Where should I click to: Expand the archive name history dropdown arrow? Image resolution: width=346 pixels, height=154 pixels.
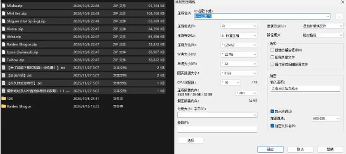328,17
